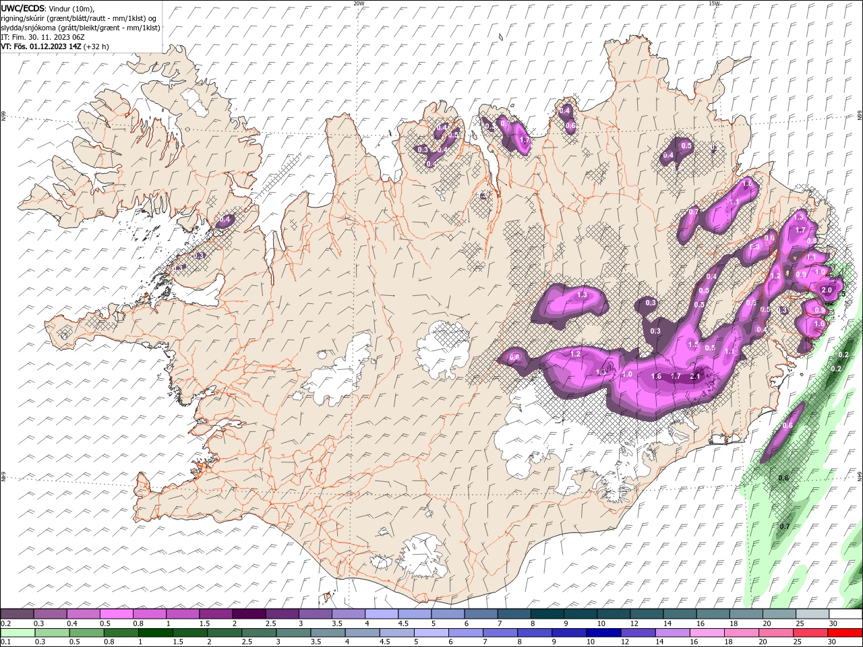This screenshot has width=863, height=647.
Task: Click the 'slydda/snjókoma (grátt/bleikt/grænt - mm/1klst)' line
Action: tap(80, 28)
